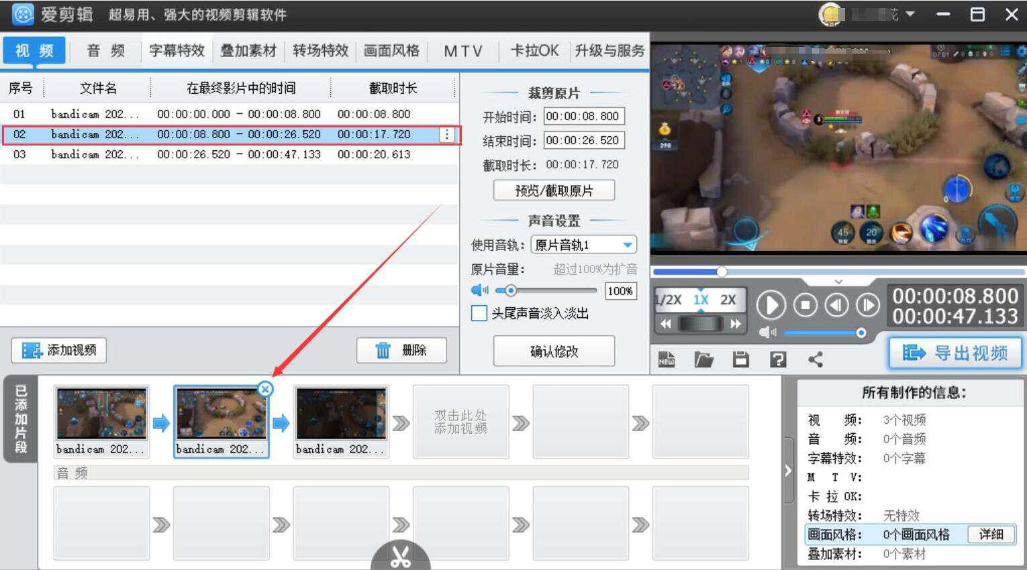Open the 字幕特效 tab
Image resolution: width=1027 pixels, height=570 pixels.
coord(177,51)
